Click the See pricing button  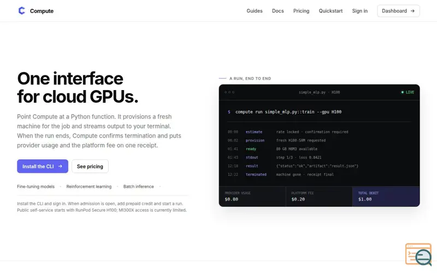(90, 167)
